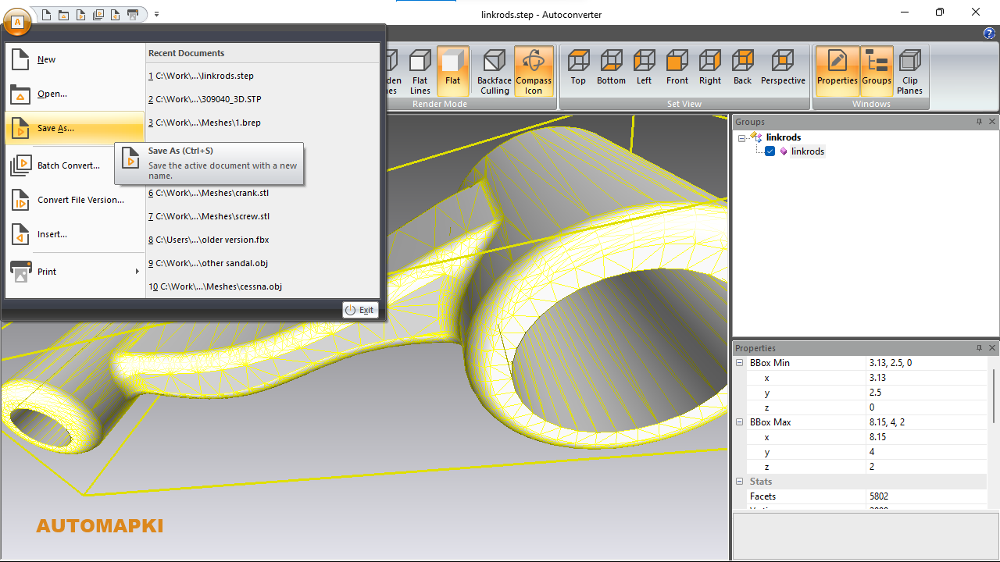Toggle the Compass Icon display
The image size is (1000, 562).
point(534,71)
